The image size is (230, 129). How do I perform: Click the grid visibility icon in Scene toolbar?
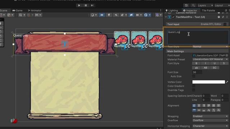pyautogui.click(x=20, y=15)
